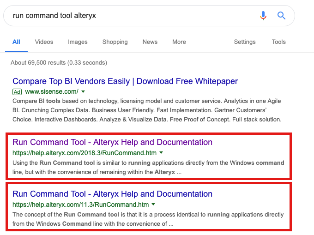Viewport: 314px width, 235px height.
Task: Open the search Tools options
Action: (278, 42)
